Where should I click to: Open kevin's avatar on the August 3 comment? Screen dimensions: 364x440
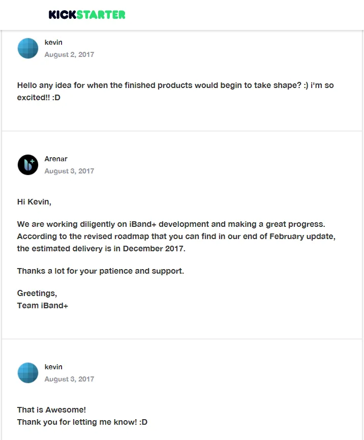coord(28,373)
